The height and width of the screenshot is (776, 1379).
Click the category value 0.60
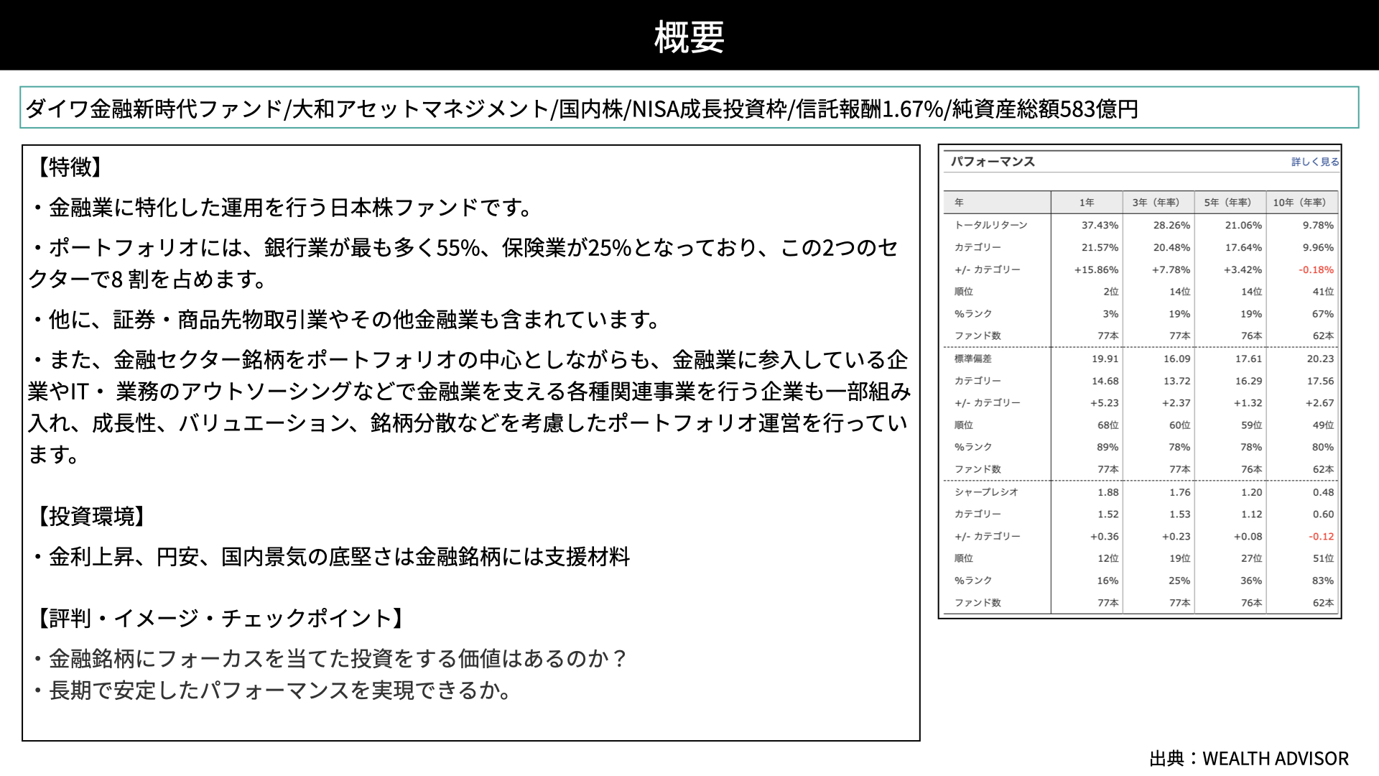point(1323,514)
